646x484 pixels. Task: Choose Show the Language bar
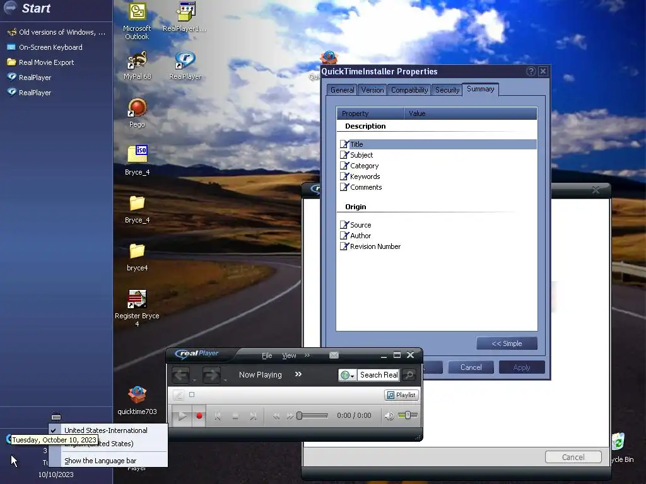tap(100, 461)
